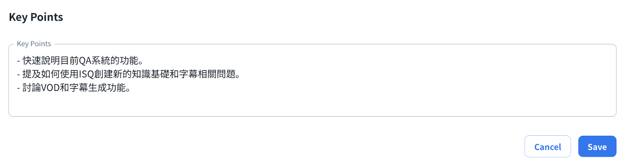Click the word "QA" in the first line
Image resolution: width=625 pixels, height=168 pixels.
[x=85, y=61]
